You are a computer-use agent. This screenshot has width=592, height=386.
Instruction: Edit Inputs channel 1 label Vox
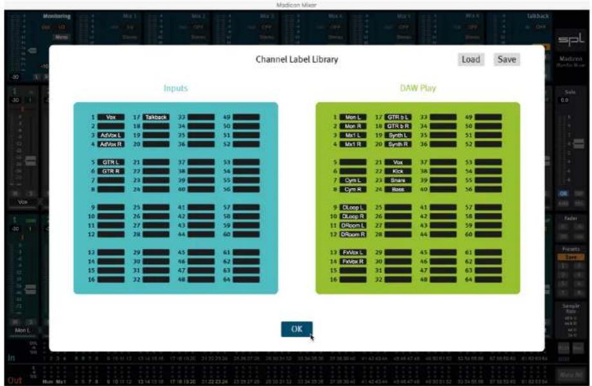pos(111,117)
